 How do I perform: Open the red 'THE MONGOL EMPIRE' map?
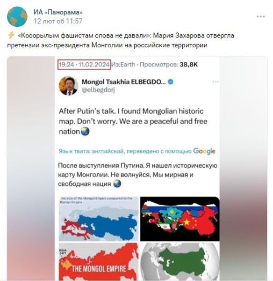(x=99, y=262)
